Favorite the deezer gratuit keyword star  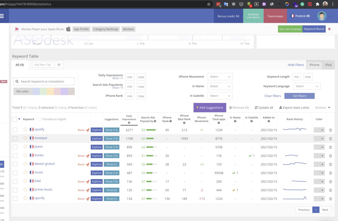(x=25, y=164)
